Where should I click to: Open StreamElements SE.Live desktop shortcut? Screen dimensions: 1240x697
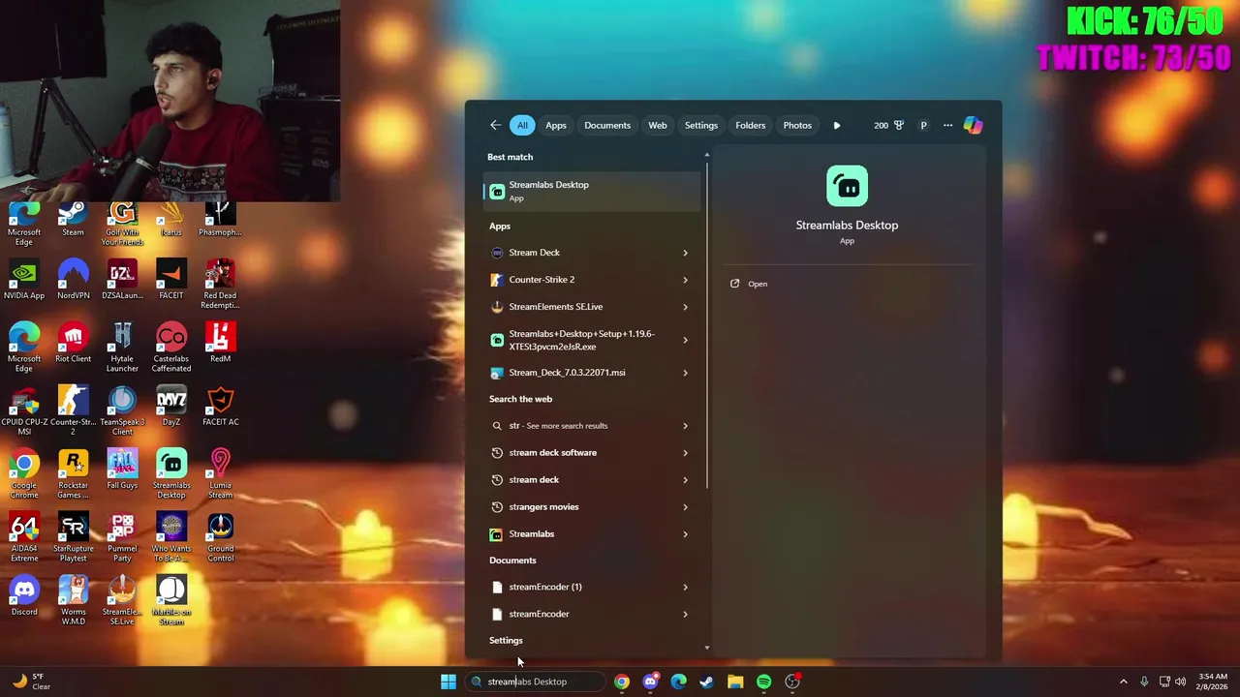click(122, 600)
